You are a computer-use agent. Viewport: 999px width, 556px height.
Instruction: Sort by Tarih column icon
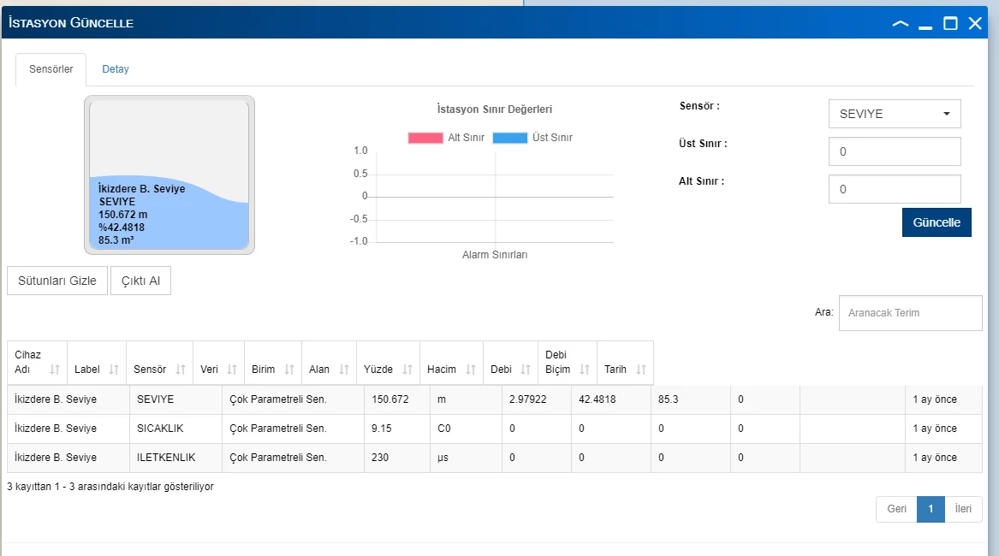[641, 370]
